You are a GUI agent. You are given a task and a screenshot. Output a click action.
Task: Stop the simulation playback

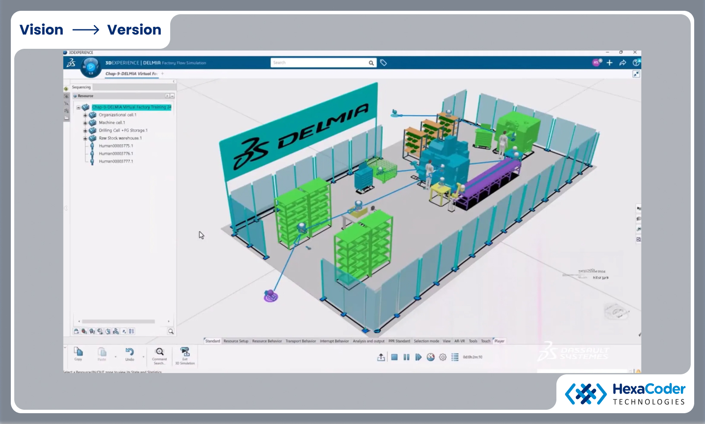tap(394, 357)
